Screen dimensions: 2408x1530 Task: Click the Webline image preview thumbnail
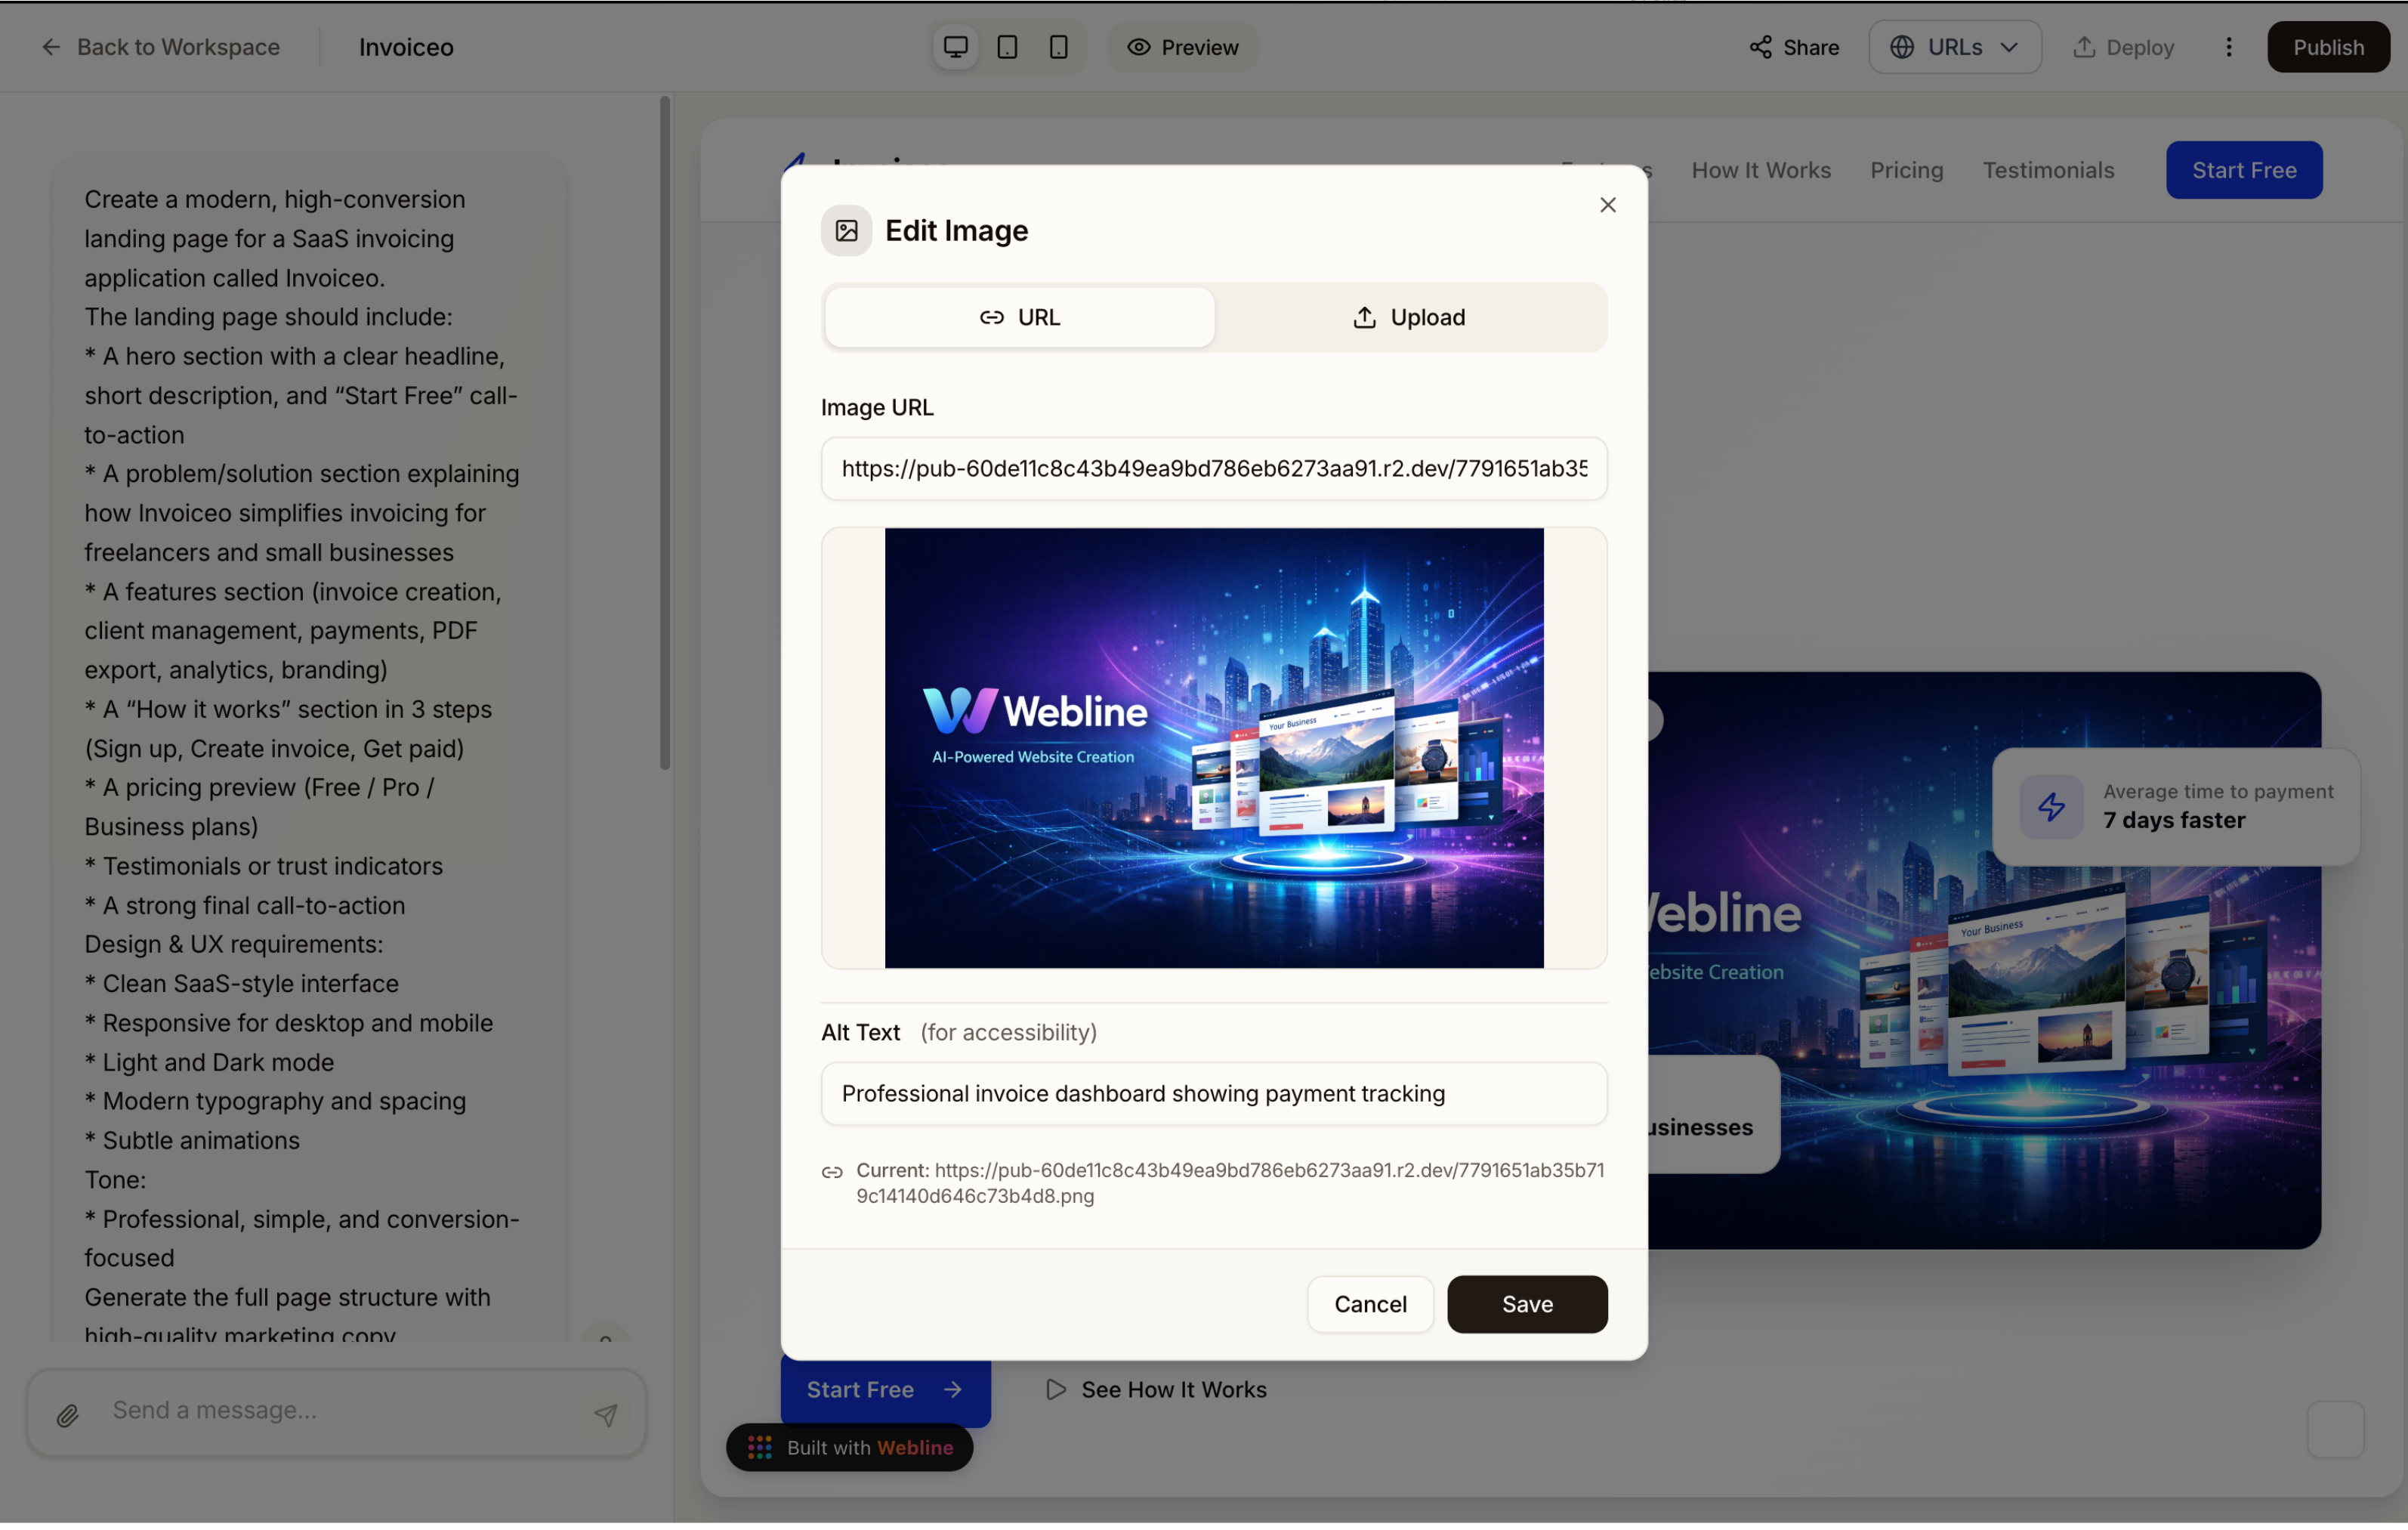coord(1213,748)
